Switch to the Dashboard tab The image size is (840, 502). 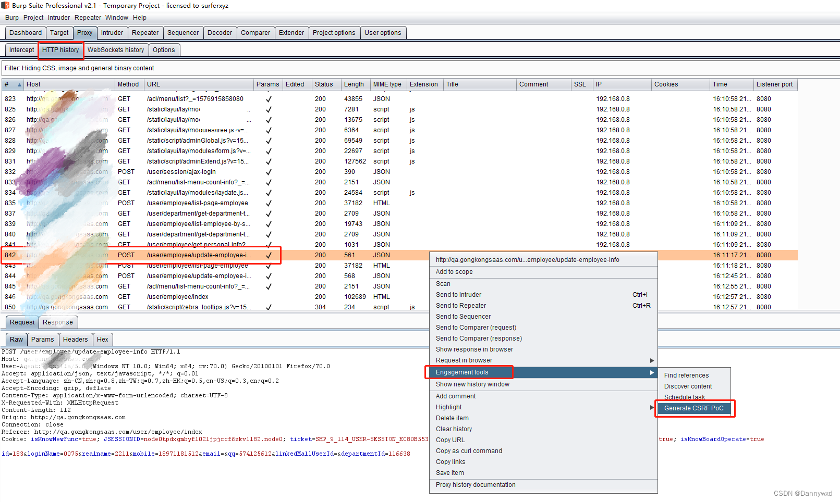tap(26, 33)
